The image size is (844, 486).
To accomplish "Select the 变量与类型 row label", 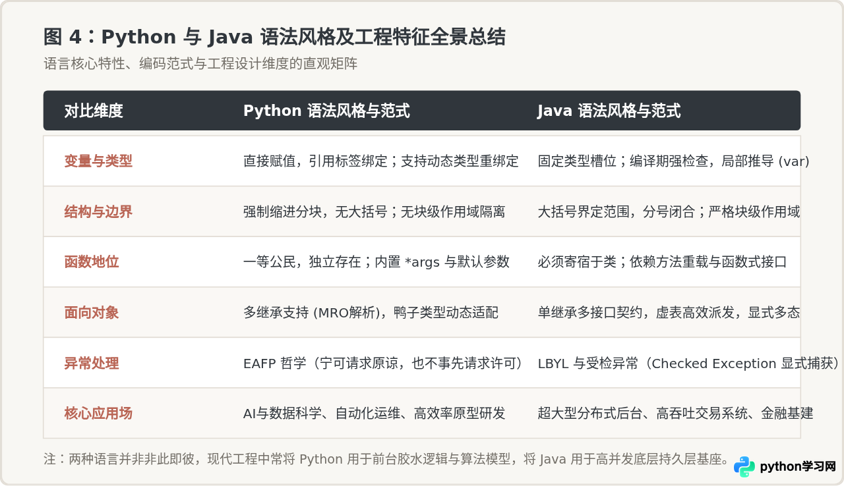I will [x=98, y=161].
